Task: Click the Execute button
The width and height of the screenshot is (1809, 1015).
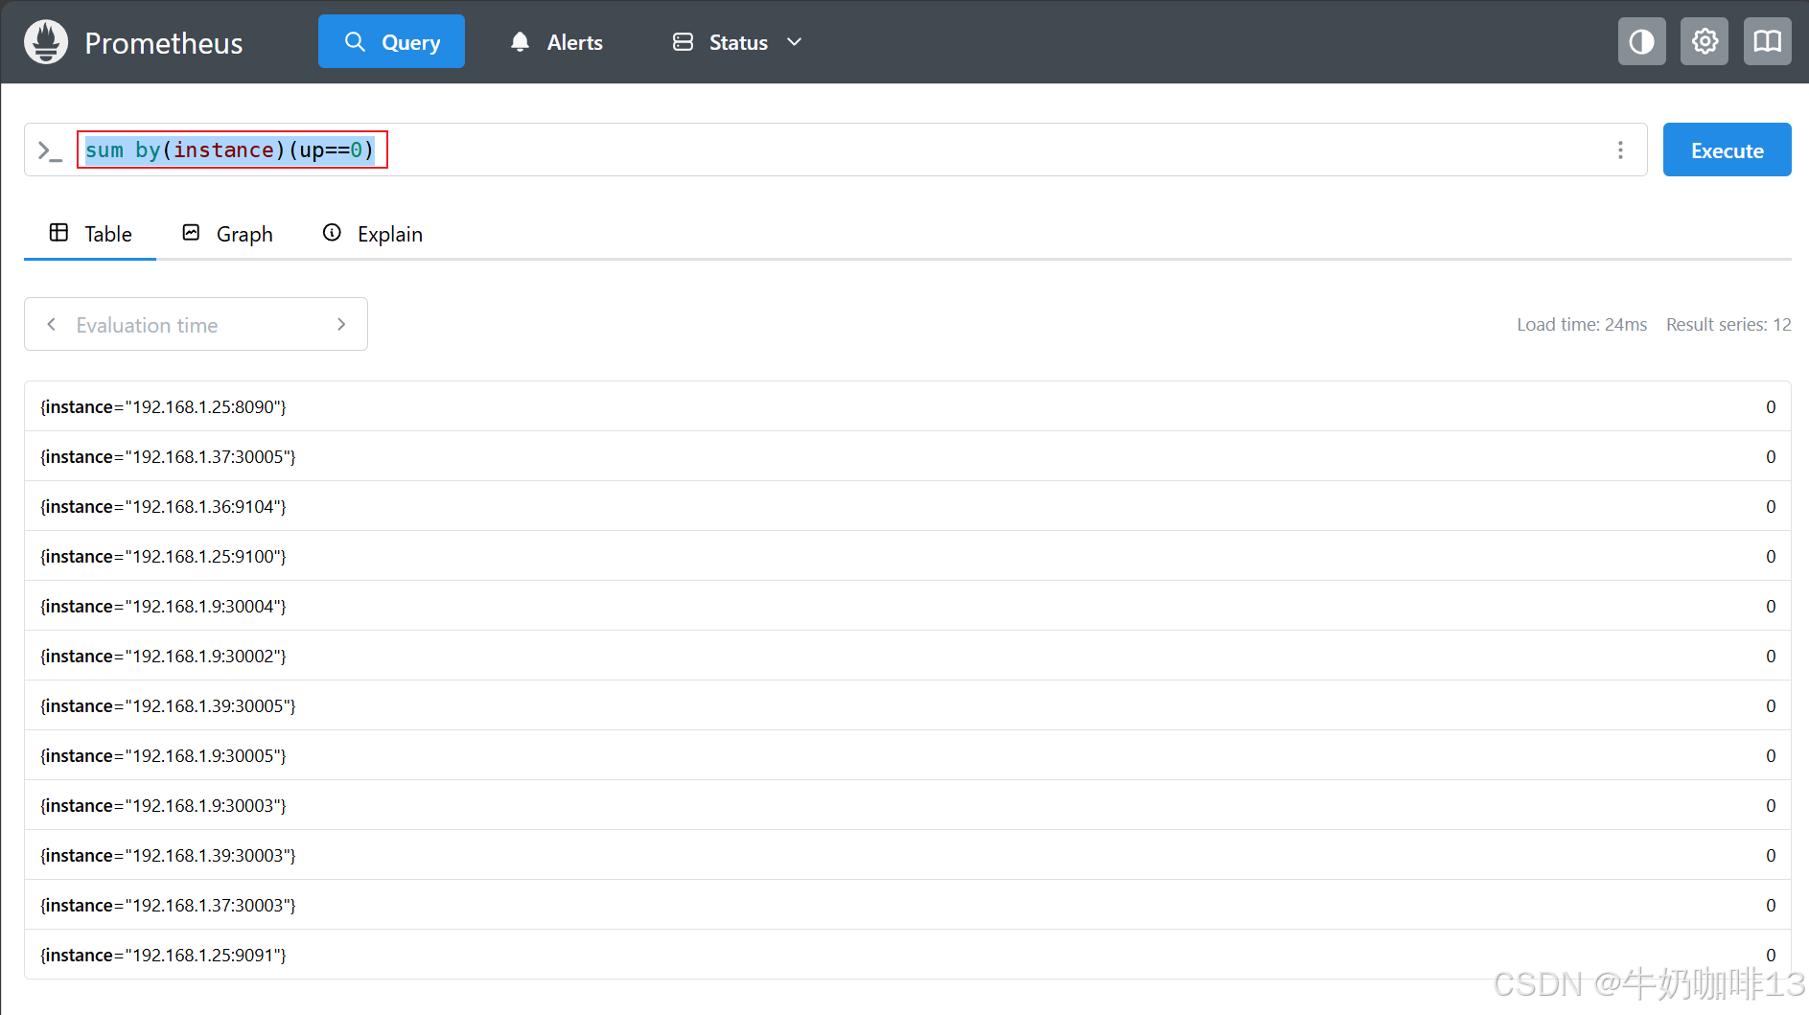Action: tap(1727, 150)
